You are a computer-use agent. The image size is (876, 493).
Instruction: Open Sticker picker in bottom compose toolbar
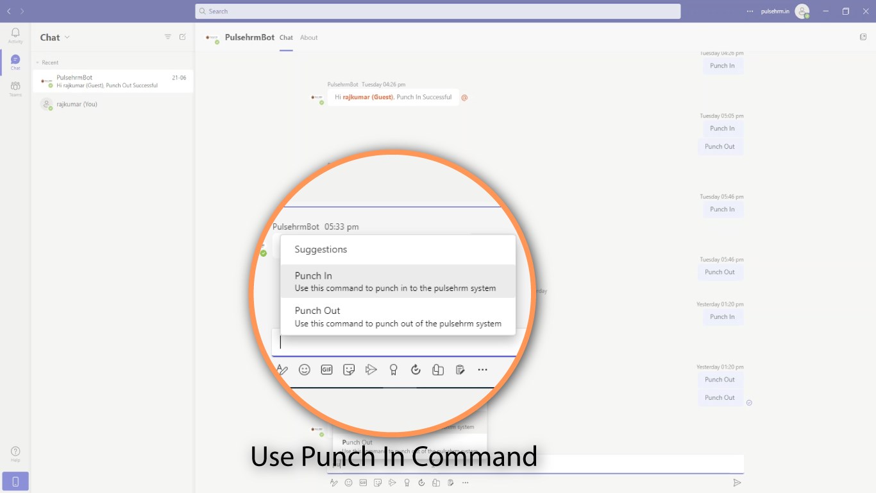point(378,483)
